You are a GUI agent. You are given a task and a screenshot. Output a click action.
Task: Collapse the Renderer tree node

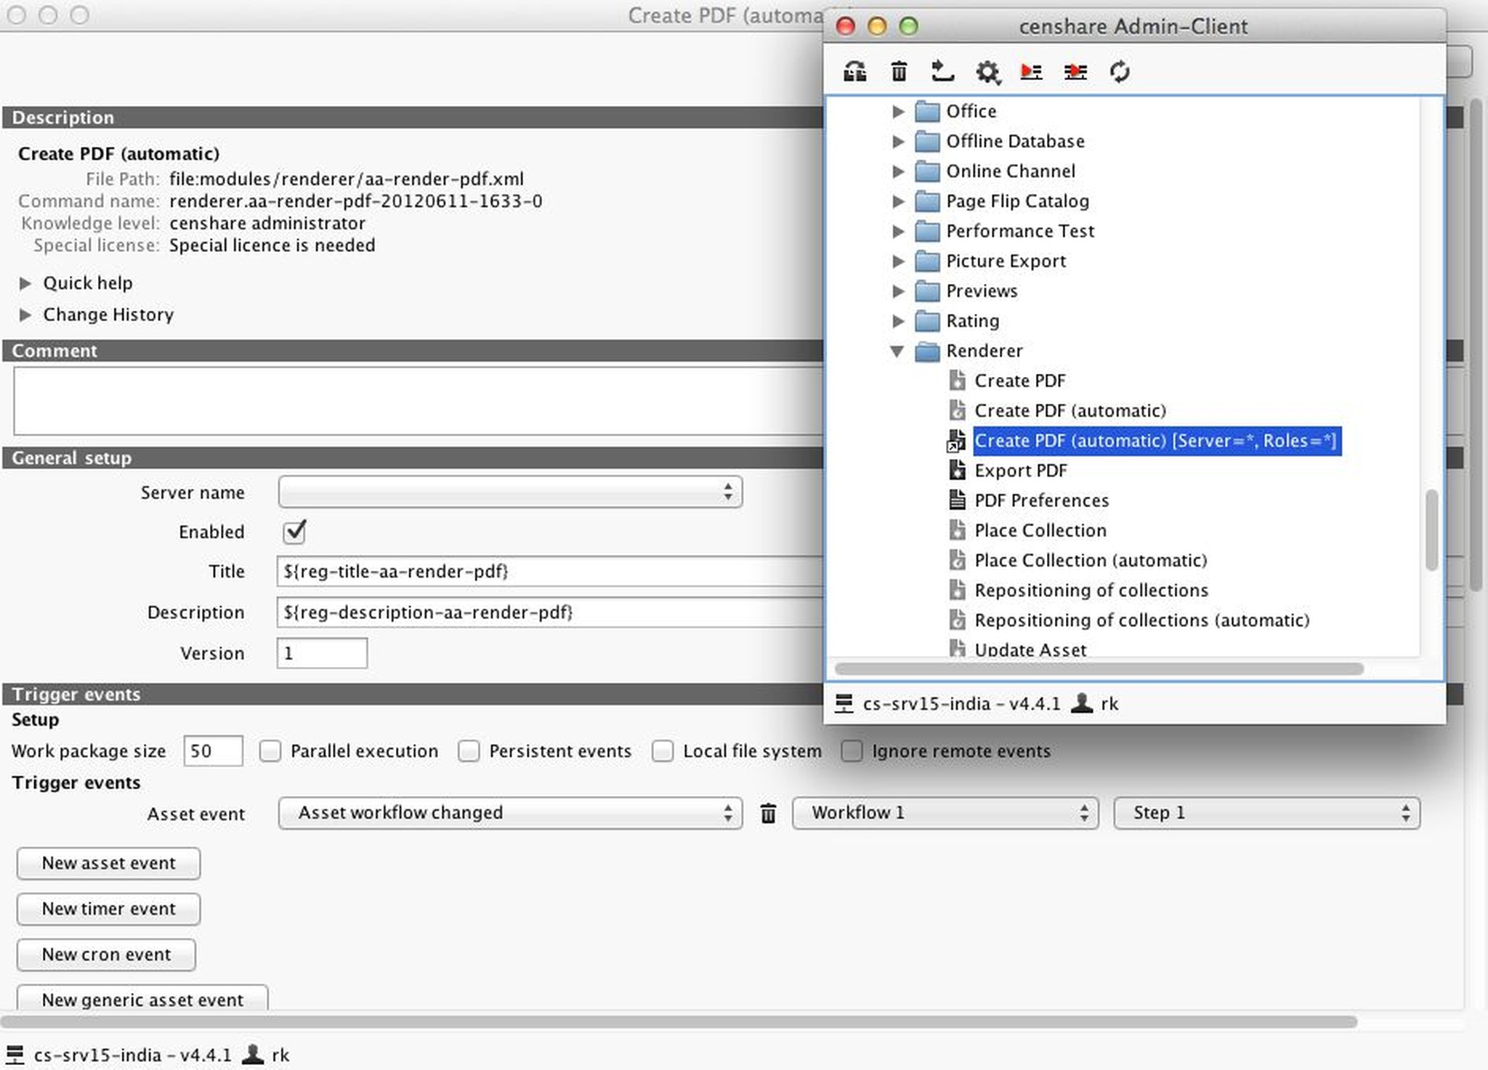(x=899, y=351)
